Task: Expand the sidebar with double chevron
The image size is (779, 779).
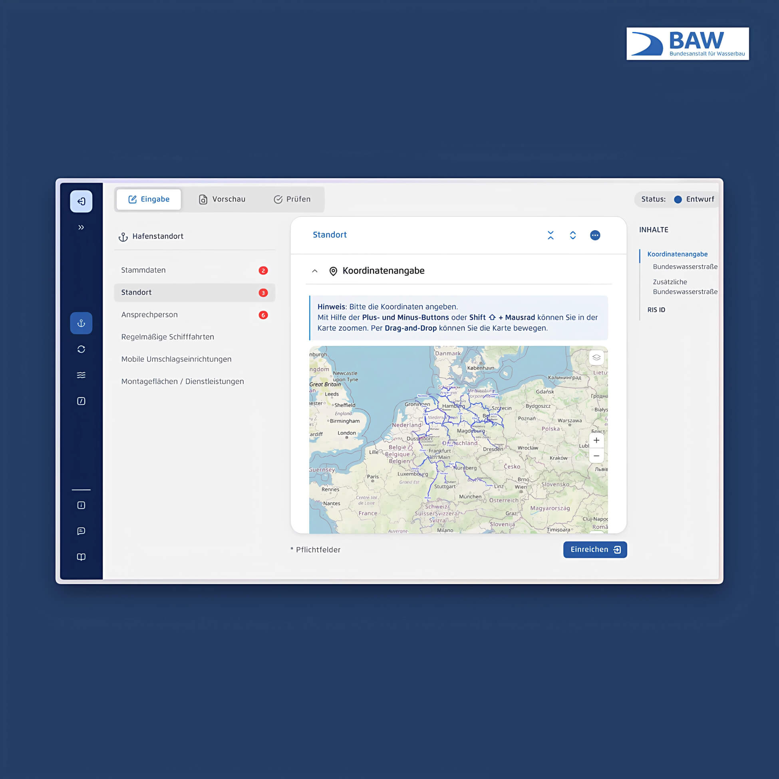Action: click(x=81, y=227)
